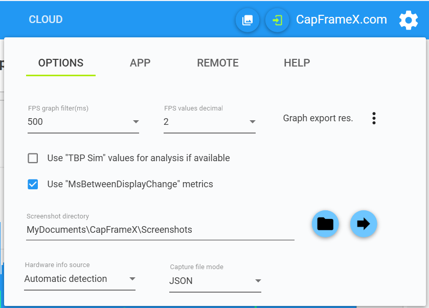Select the OPTIONS tab
The image size is (429, 308).
pos(61,63)
